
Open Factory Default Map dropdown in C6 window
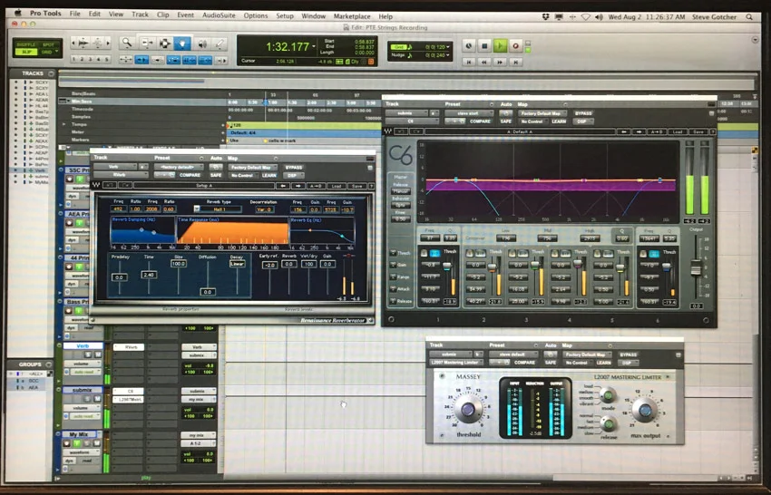pyautogui.click(x=542, y=113)
